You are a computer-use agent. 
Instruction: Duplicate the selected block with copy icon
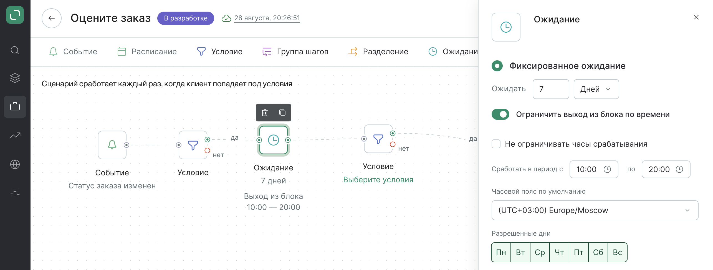pos(282,113)
